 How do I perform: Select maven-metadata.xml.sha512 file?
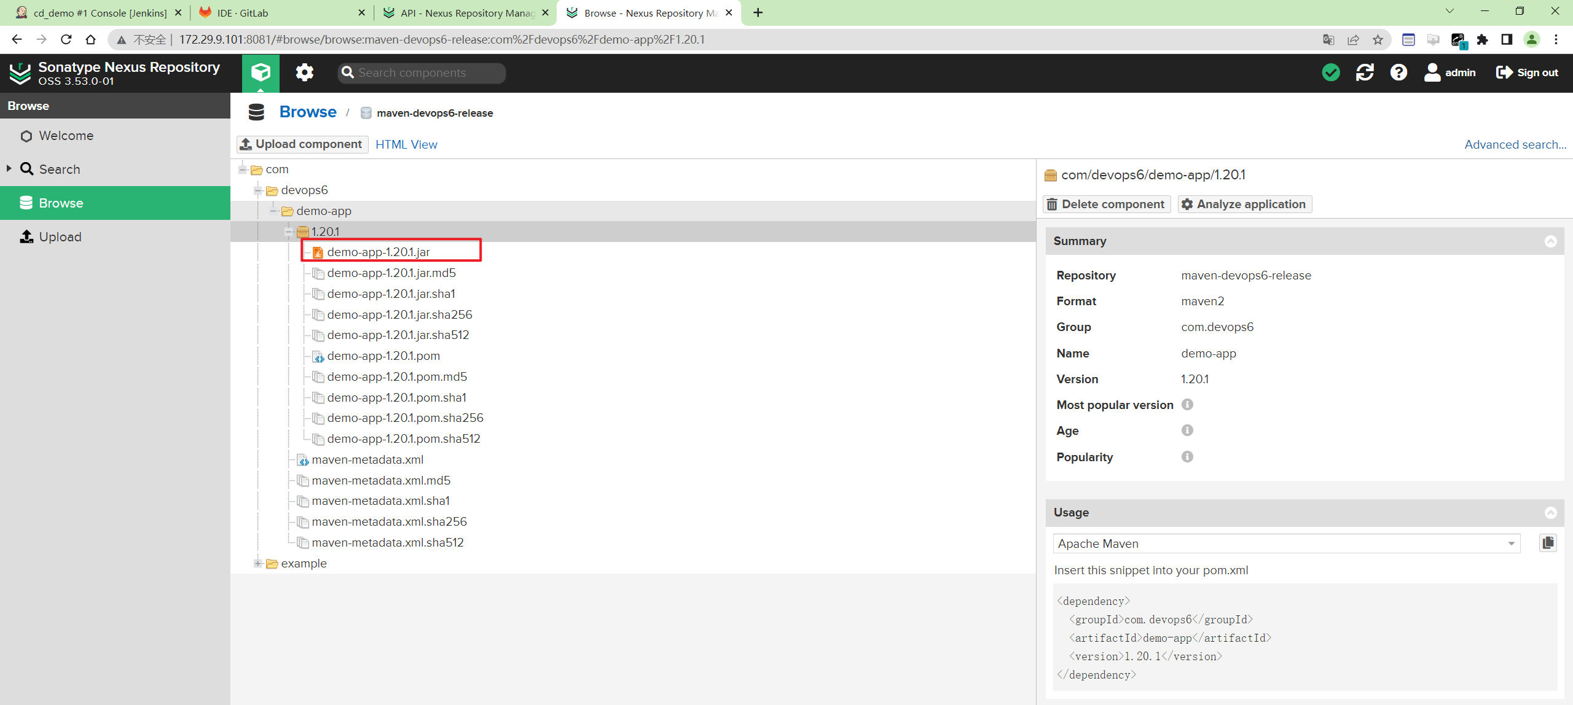click(388, 543)
